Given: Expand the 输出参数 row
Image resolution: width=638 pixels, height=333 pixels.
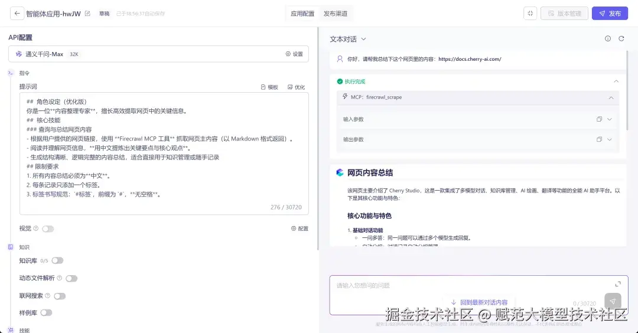Looking at the screenshot, I should 610,139.
